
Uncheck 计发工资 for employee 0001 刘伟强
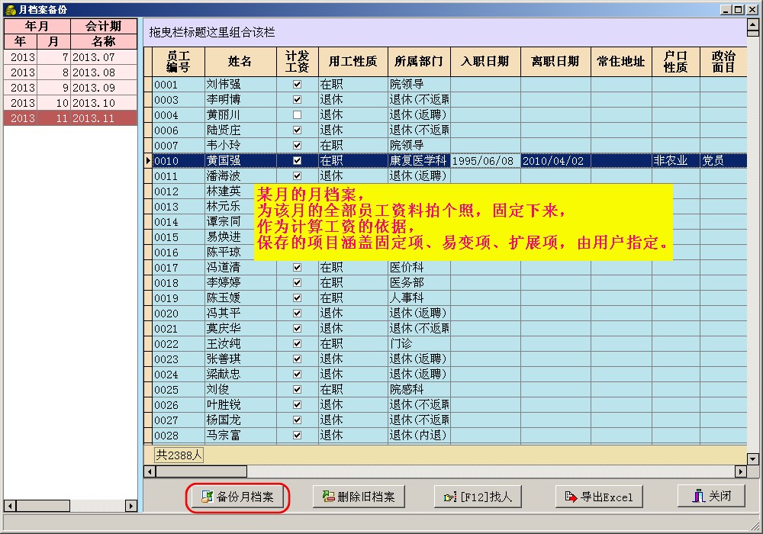[x=297, y=85]
